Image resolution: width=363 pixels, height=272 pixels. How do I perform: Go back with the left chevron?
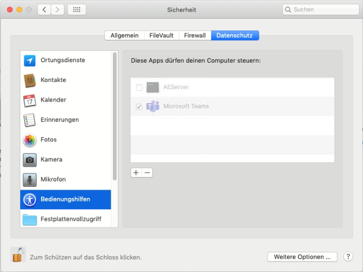coord(44,10)
